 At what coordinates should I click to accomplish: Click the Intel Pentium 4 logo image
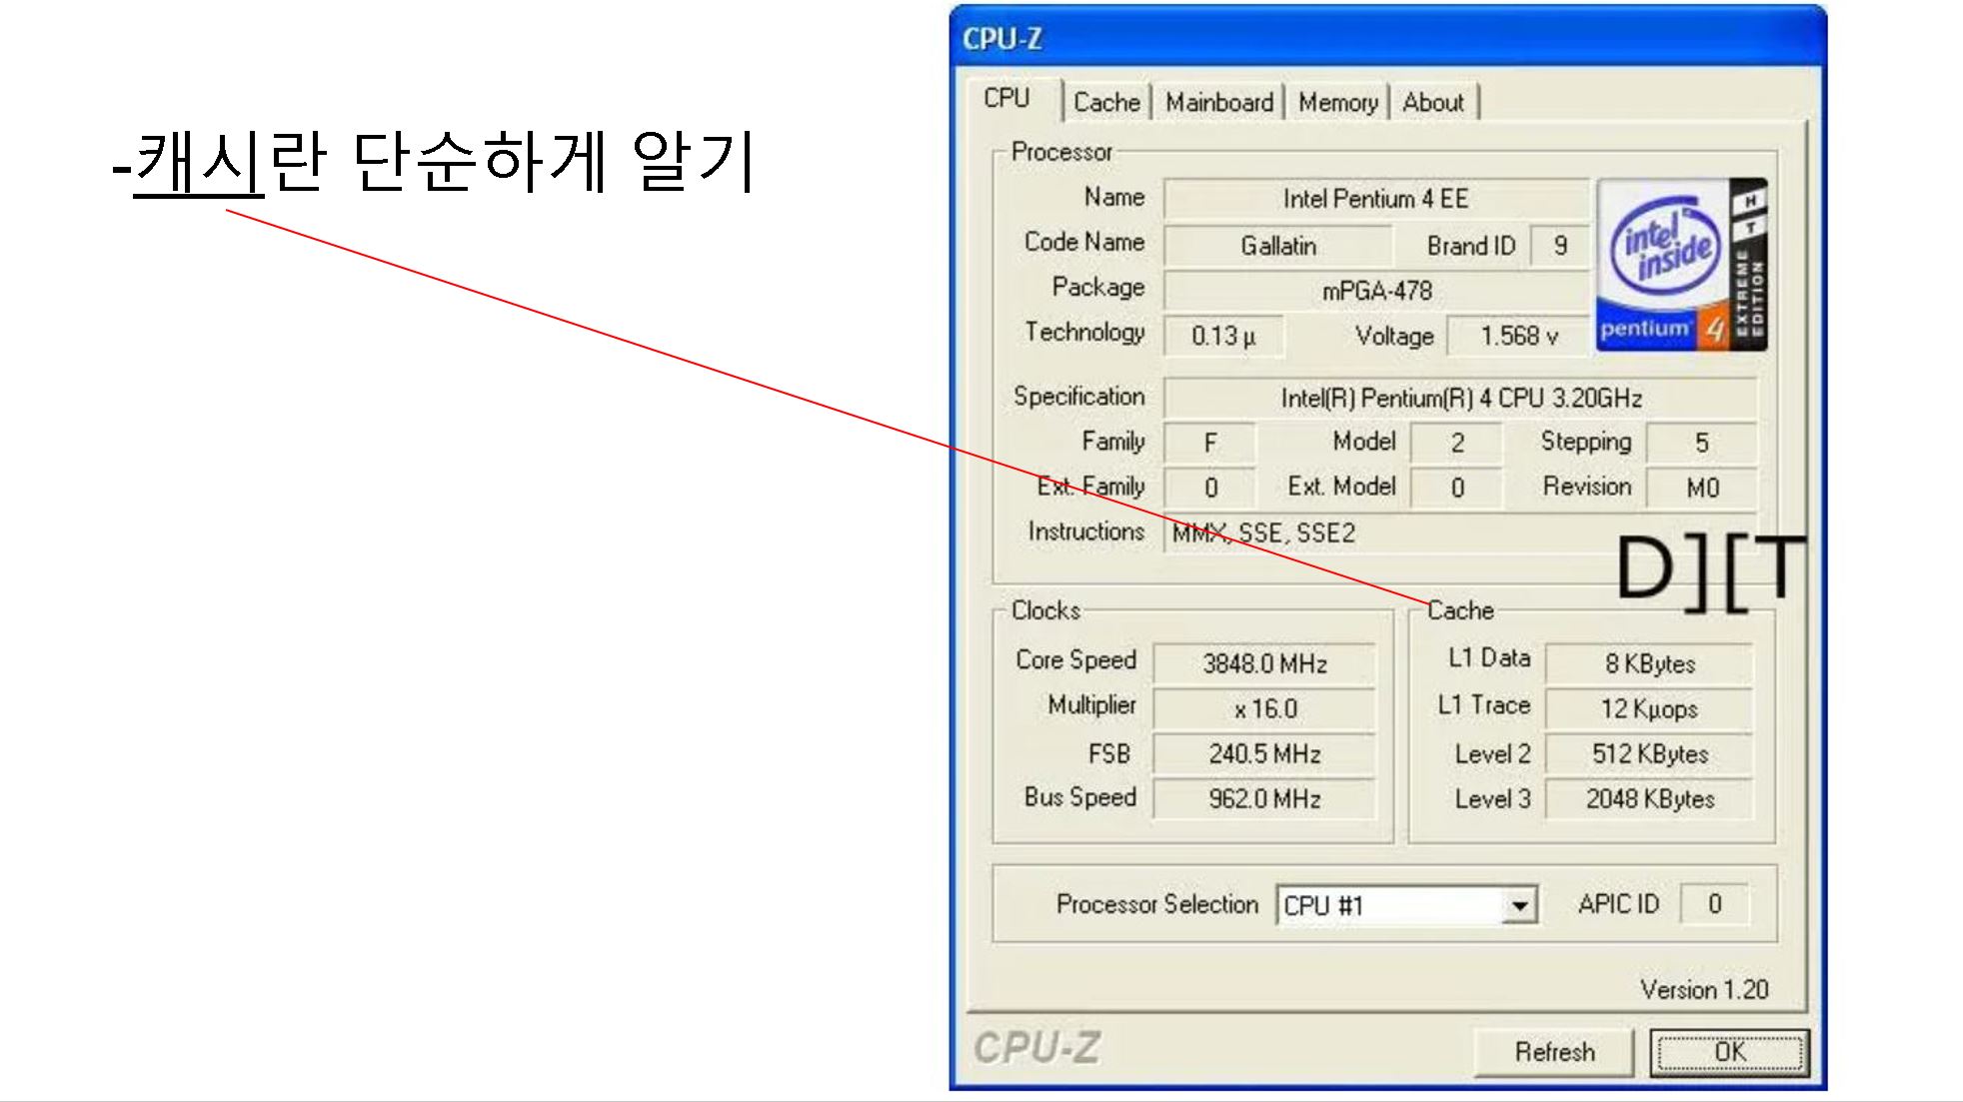click(x=1682, y=265)
